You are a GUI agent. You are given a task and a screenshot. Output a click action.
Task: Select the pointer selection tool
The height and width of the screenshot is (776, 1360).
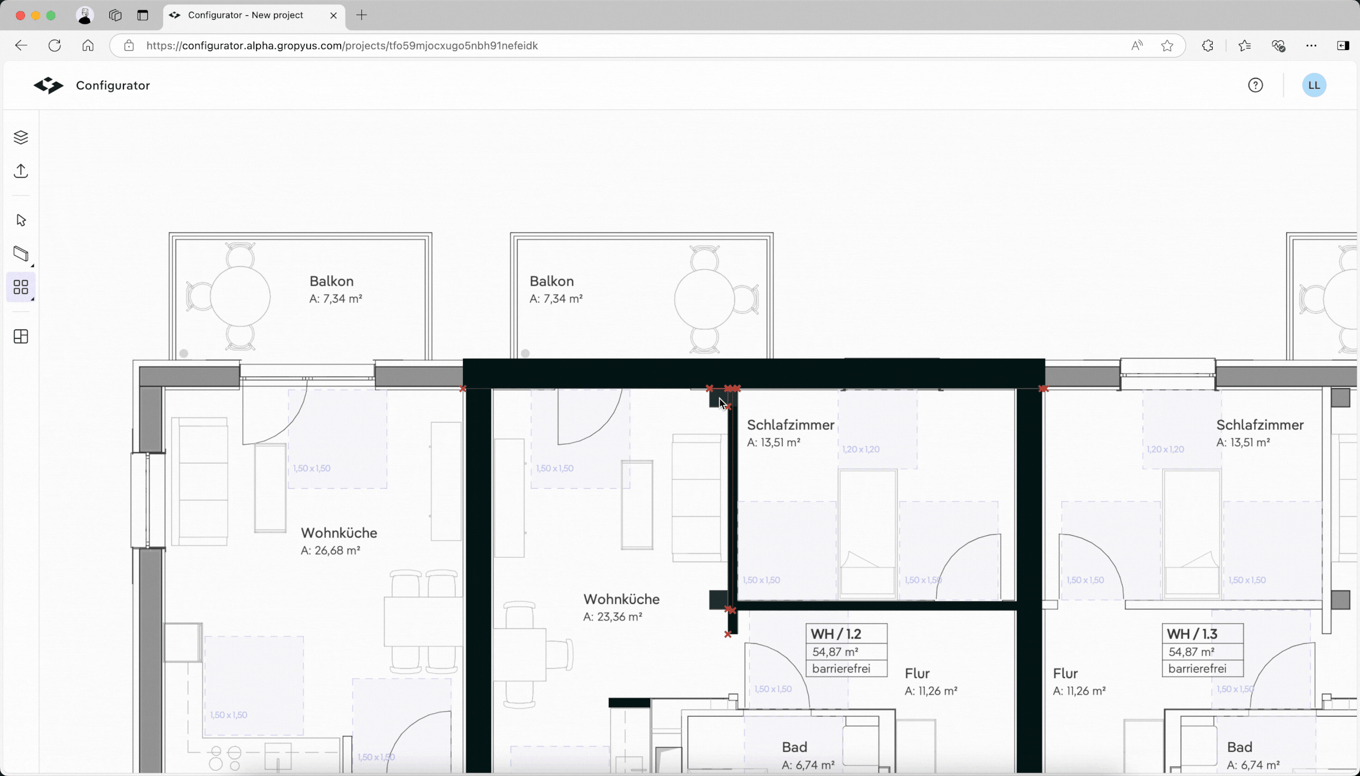click(x=21, y=220)
